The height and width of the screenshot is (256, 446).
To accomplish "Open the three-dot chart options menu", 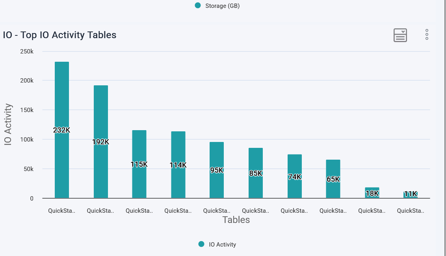I will tap(427, 35).
